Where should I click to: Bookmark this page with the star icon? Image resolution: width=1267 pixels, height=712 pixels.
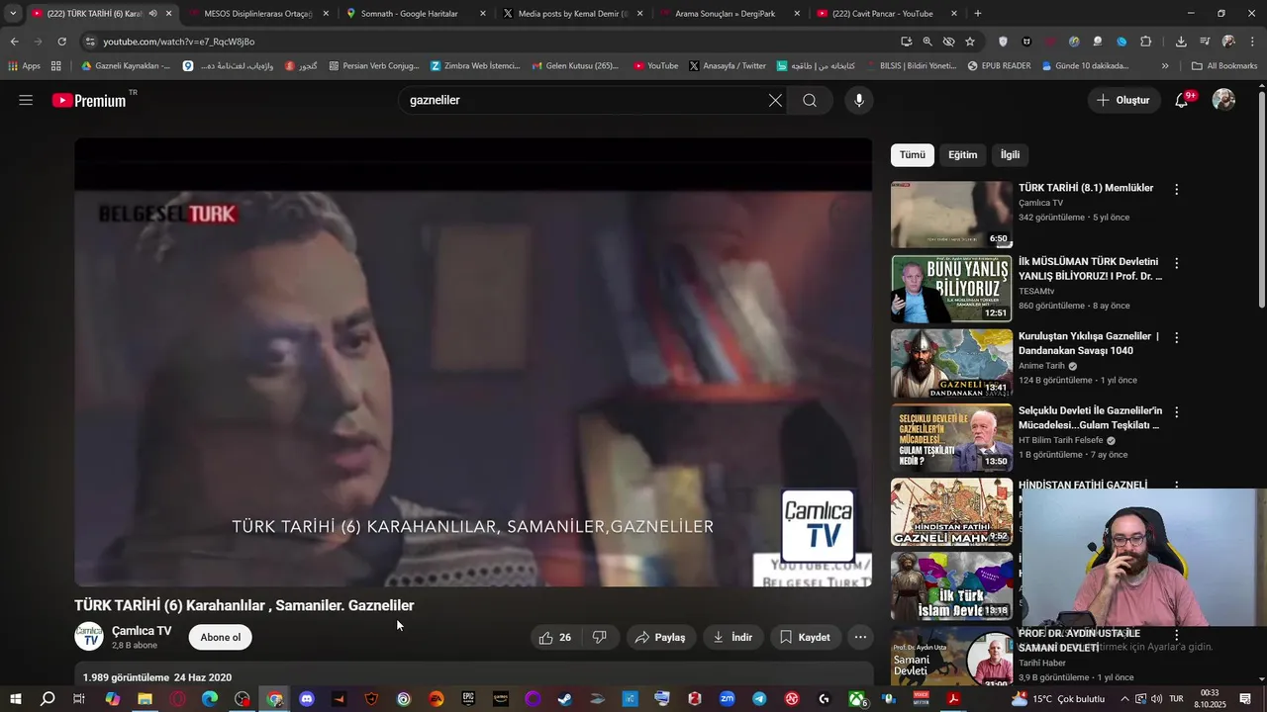[x=970, y=42]
